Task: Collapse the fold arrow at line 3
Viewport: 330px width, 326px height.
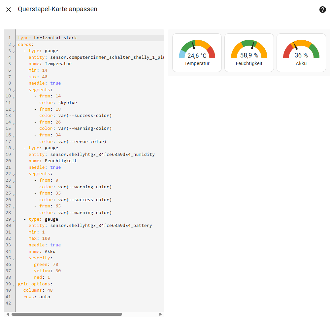Action: (14, 52)
